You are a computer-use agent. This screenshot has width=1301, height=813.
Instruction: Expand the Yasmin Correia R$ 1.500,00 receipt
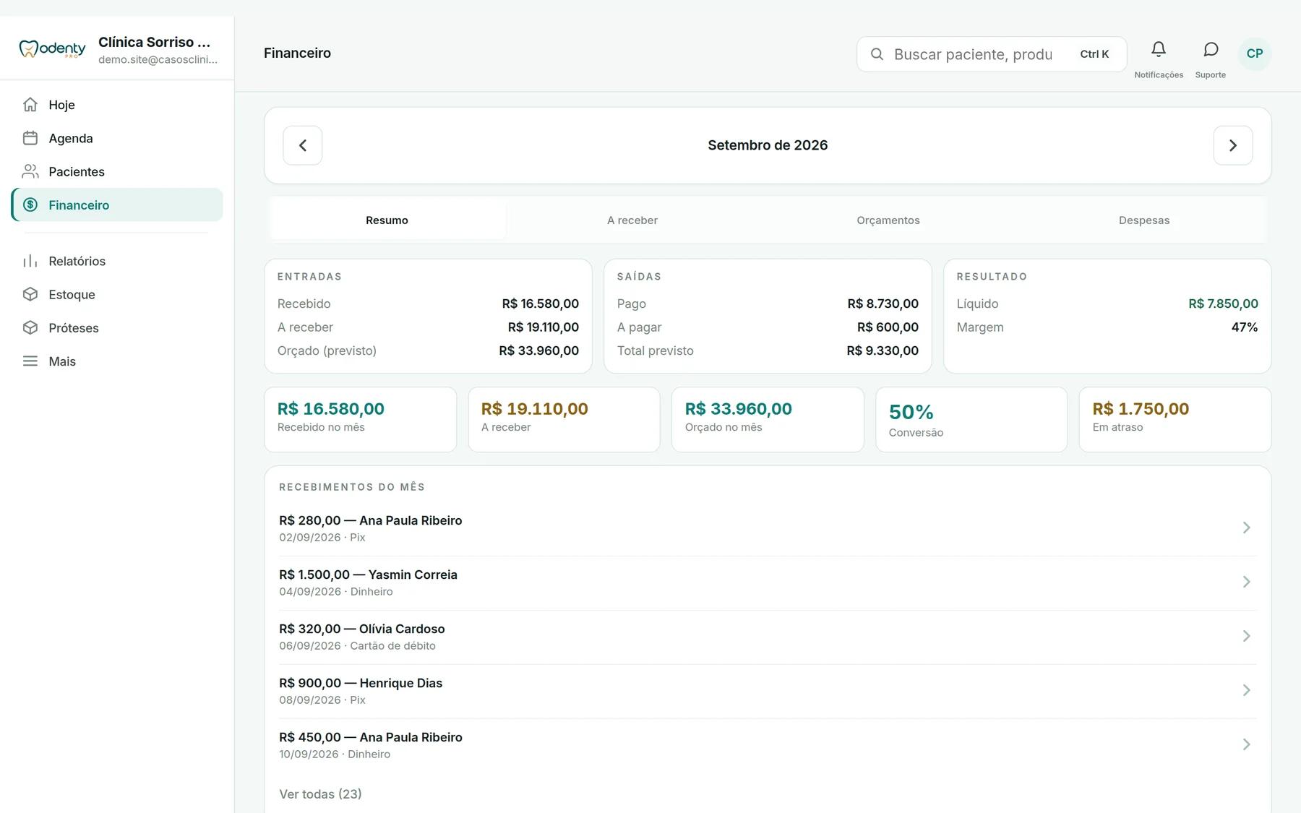pyautogui.click(x=768, y=582)
